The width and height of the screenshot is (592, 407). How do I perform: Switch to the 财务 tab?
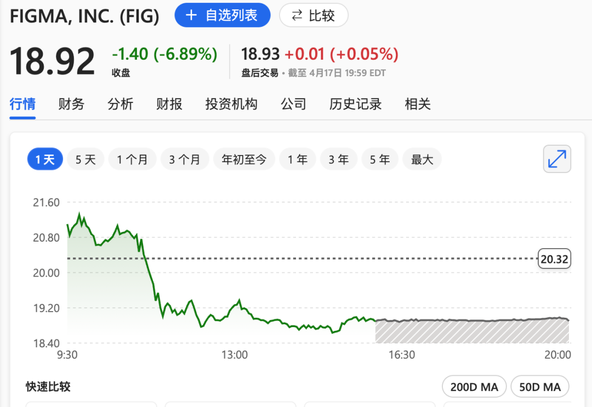pos(71,104)
